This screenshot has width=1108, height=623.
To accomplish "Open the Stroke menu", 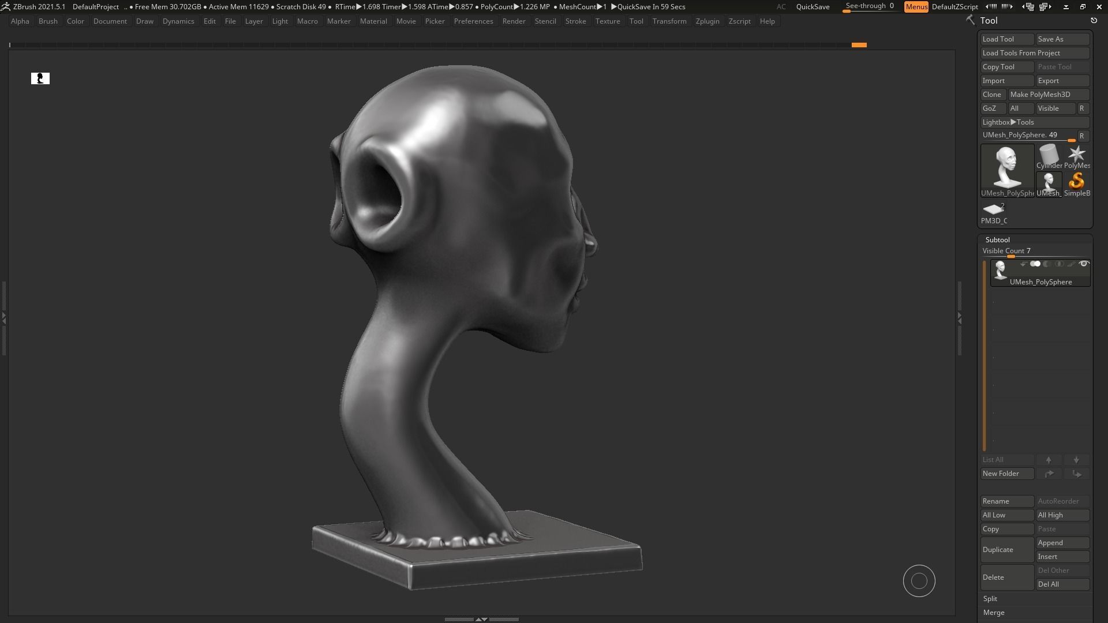I will 575,21.
